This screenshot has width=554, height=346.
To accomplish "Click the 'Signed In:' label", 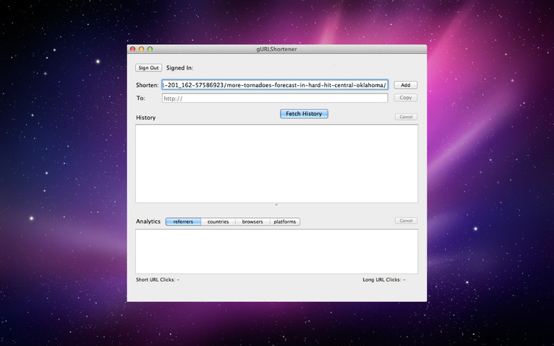I will (179, 68).
